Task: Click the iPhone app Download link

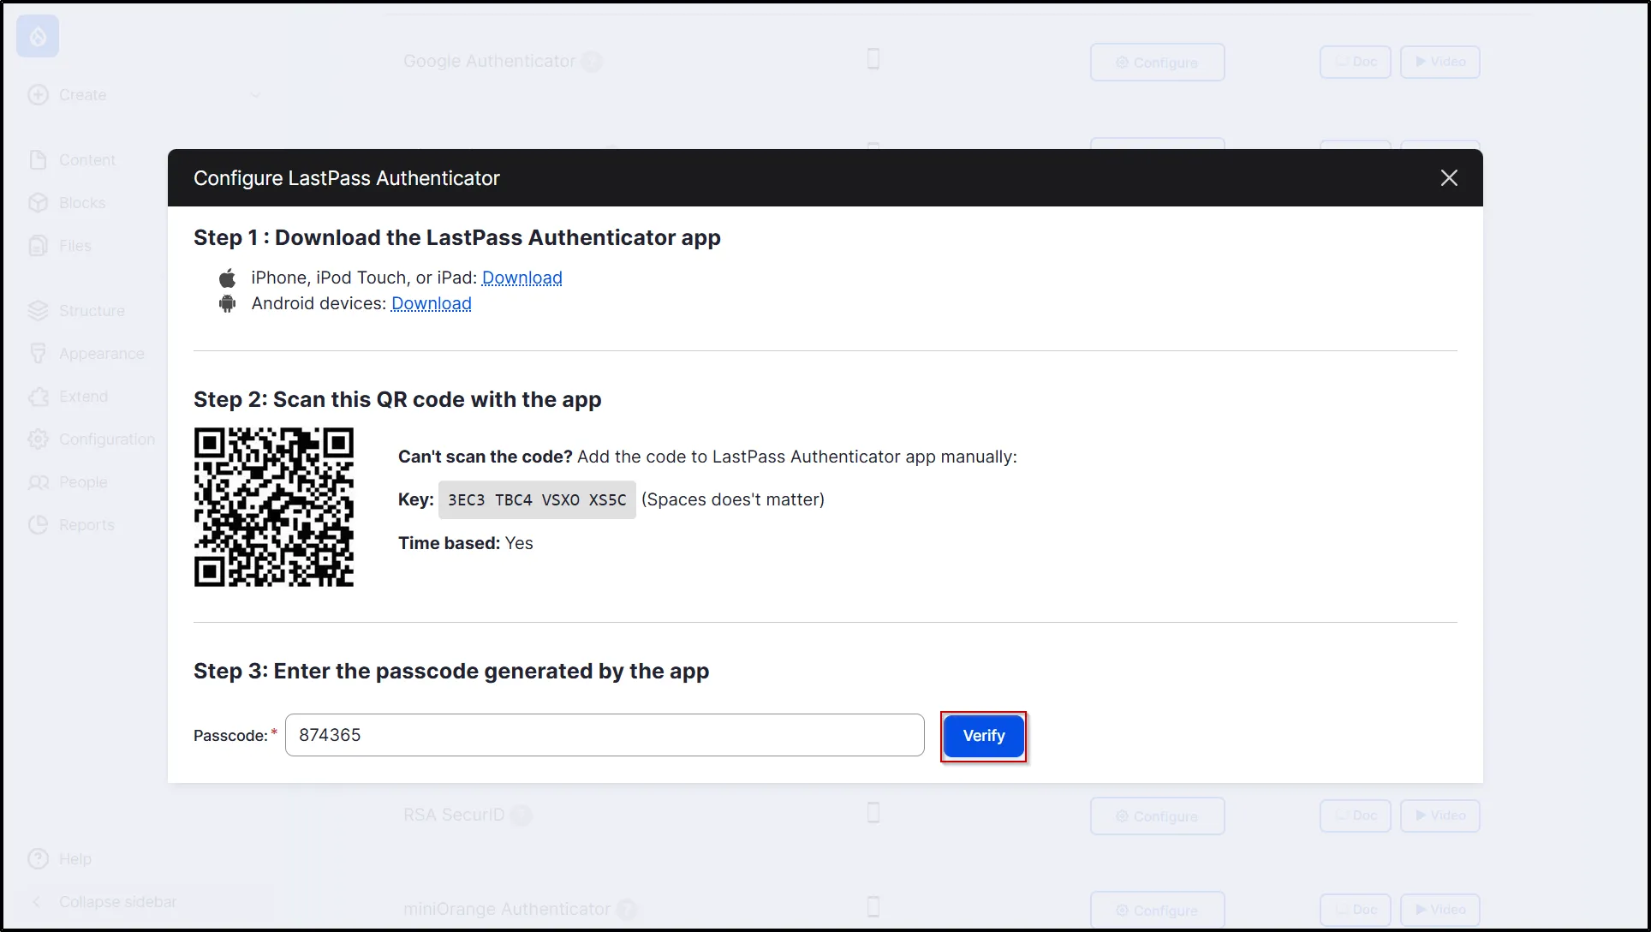Action: [x=522, y=278]
